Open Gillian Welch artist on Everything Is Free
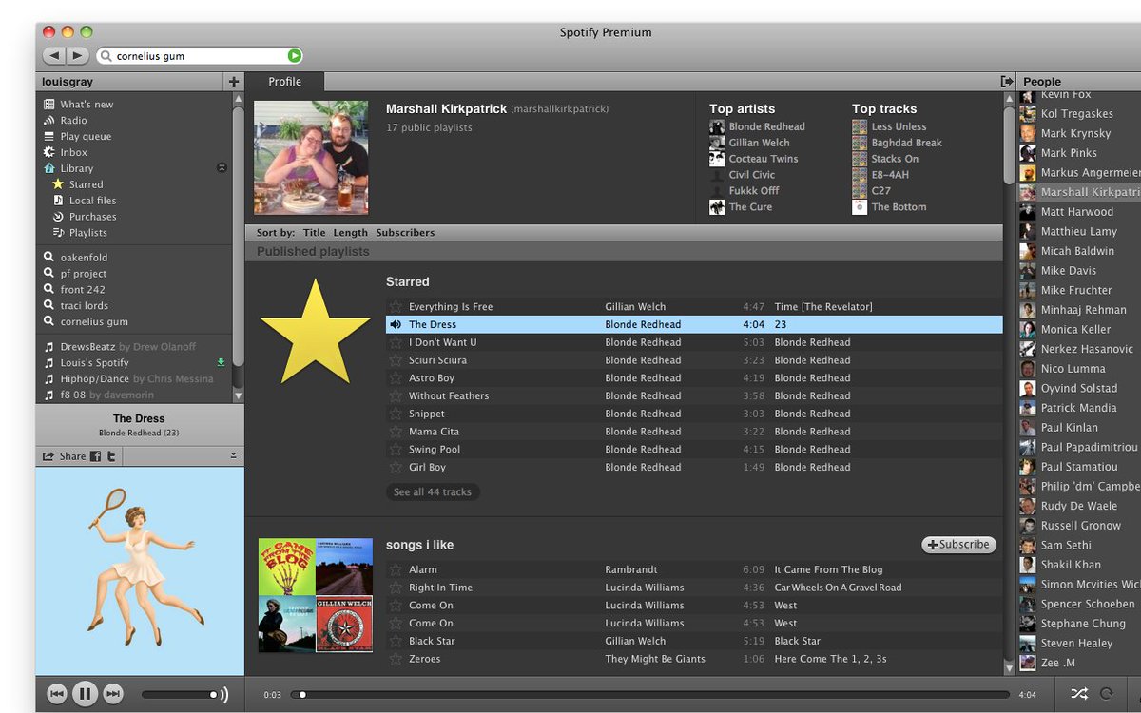The width and height of the screenshot is (1141, 713). click(x=635, y=307)
